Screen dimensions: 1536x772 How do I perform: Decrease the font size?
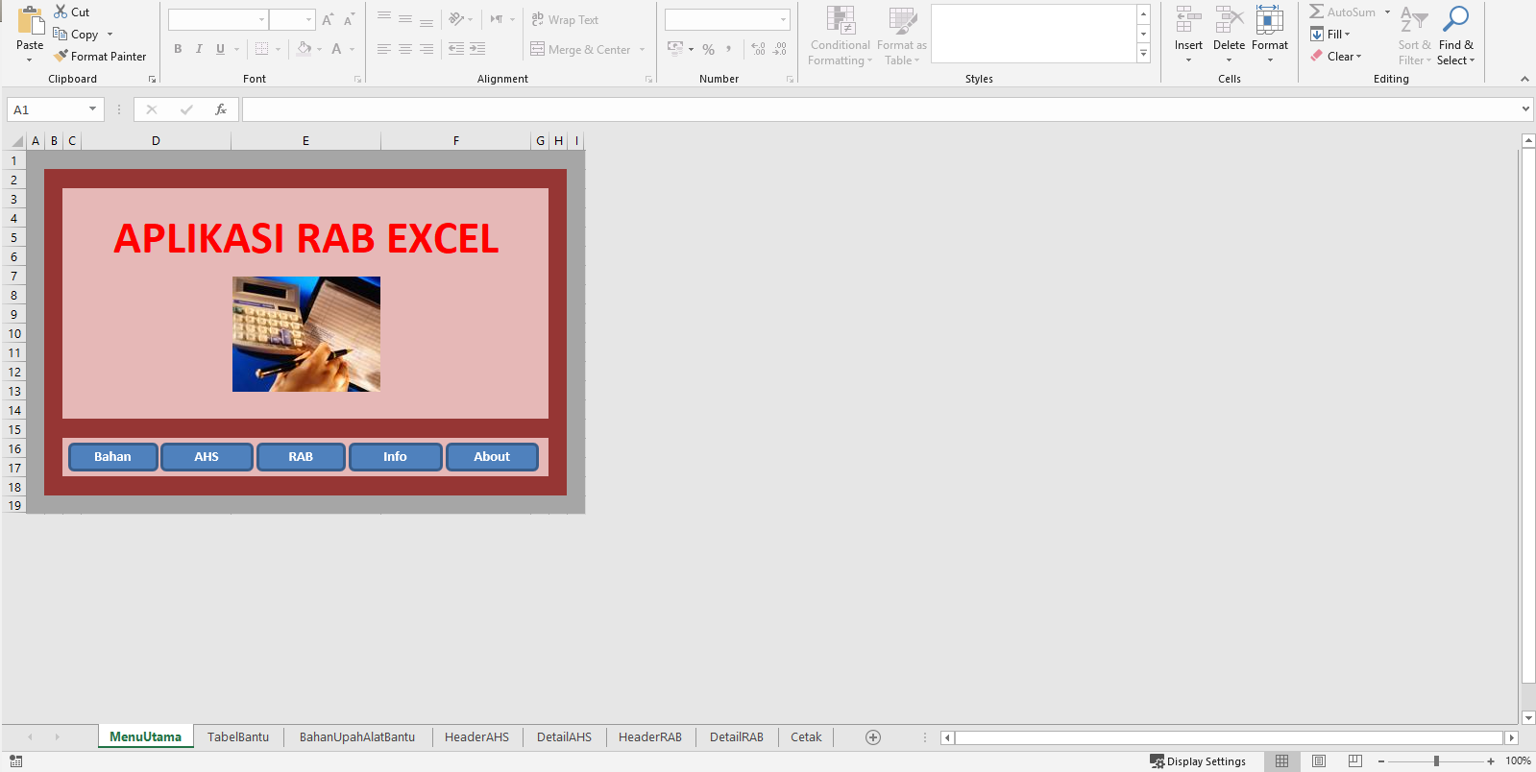tap(349, 19)
